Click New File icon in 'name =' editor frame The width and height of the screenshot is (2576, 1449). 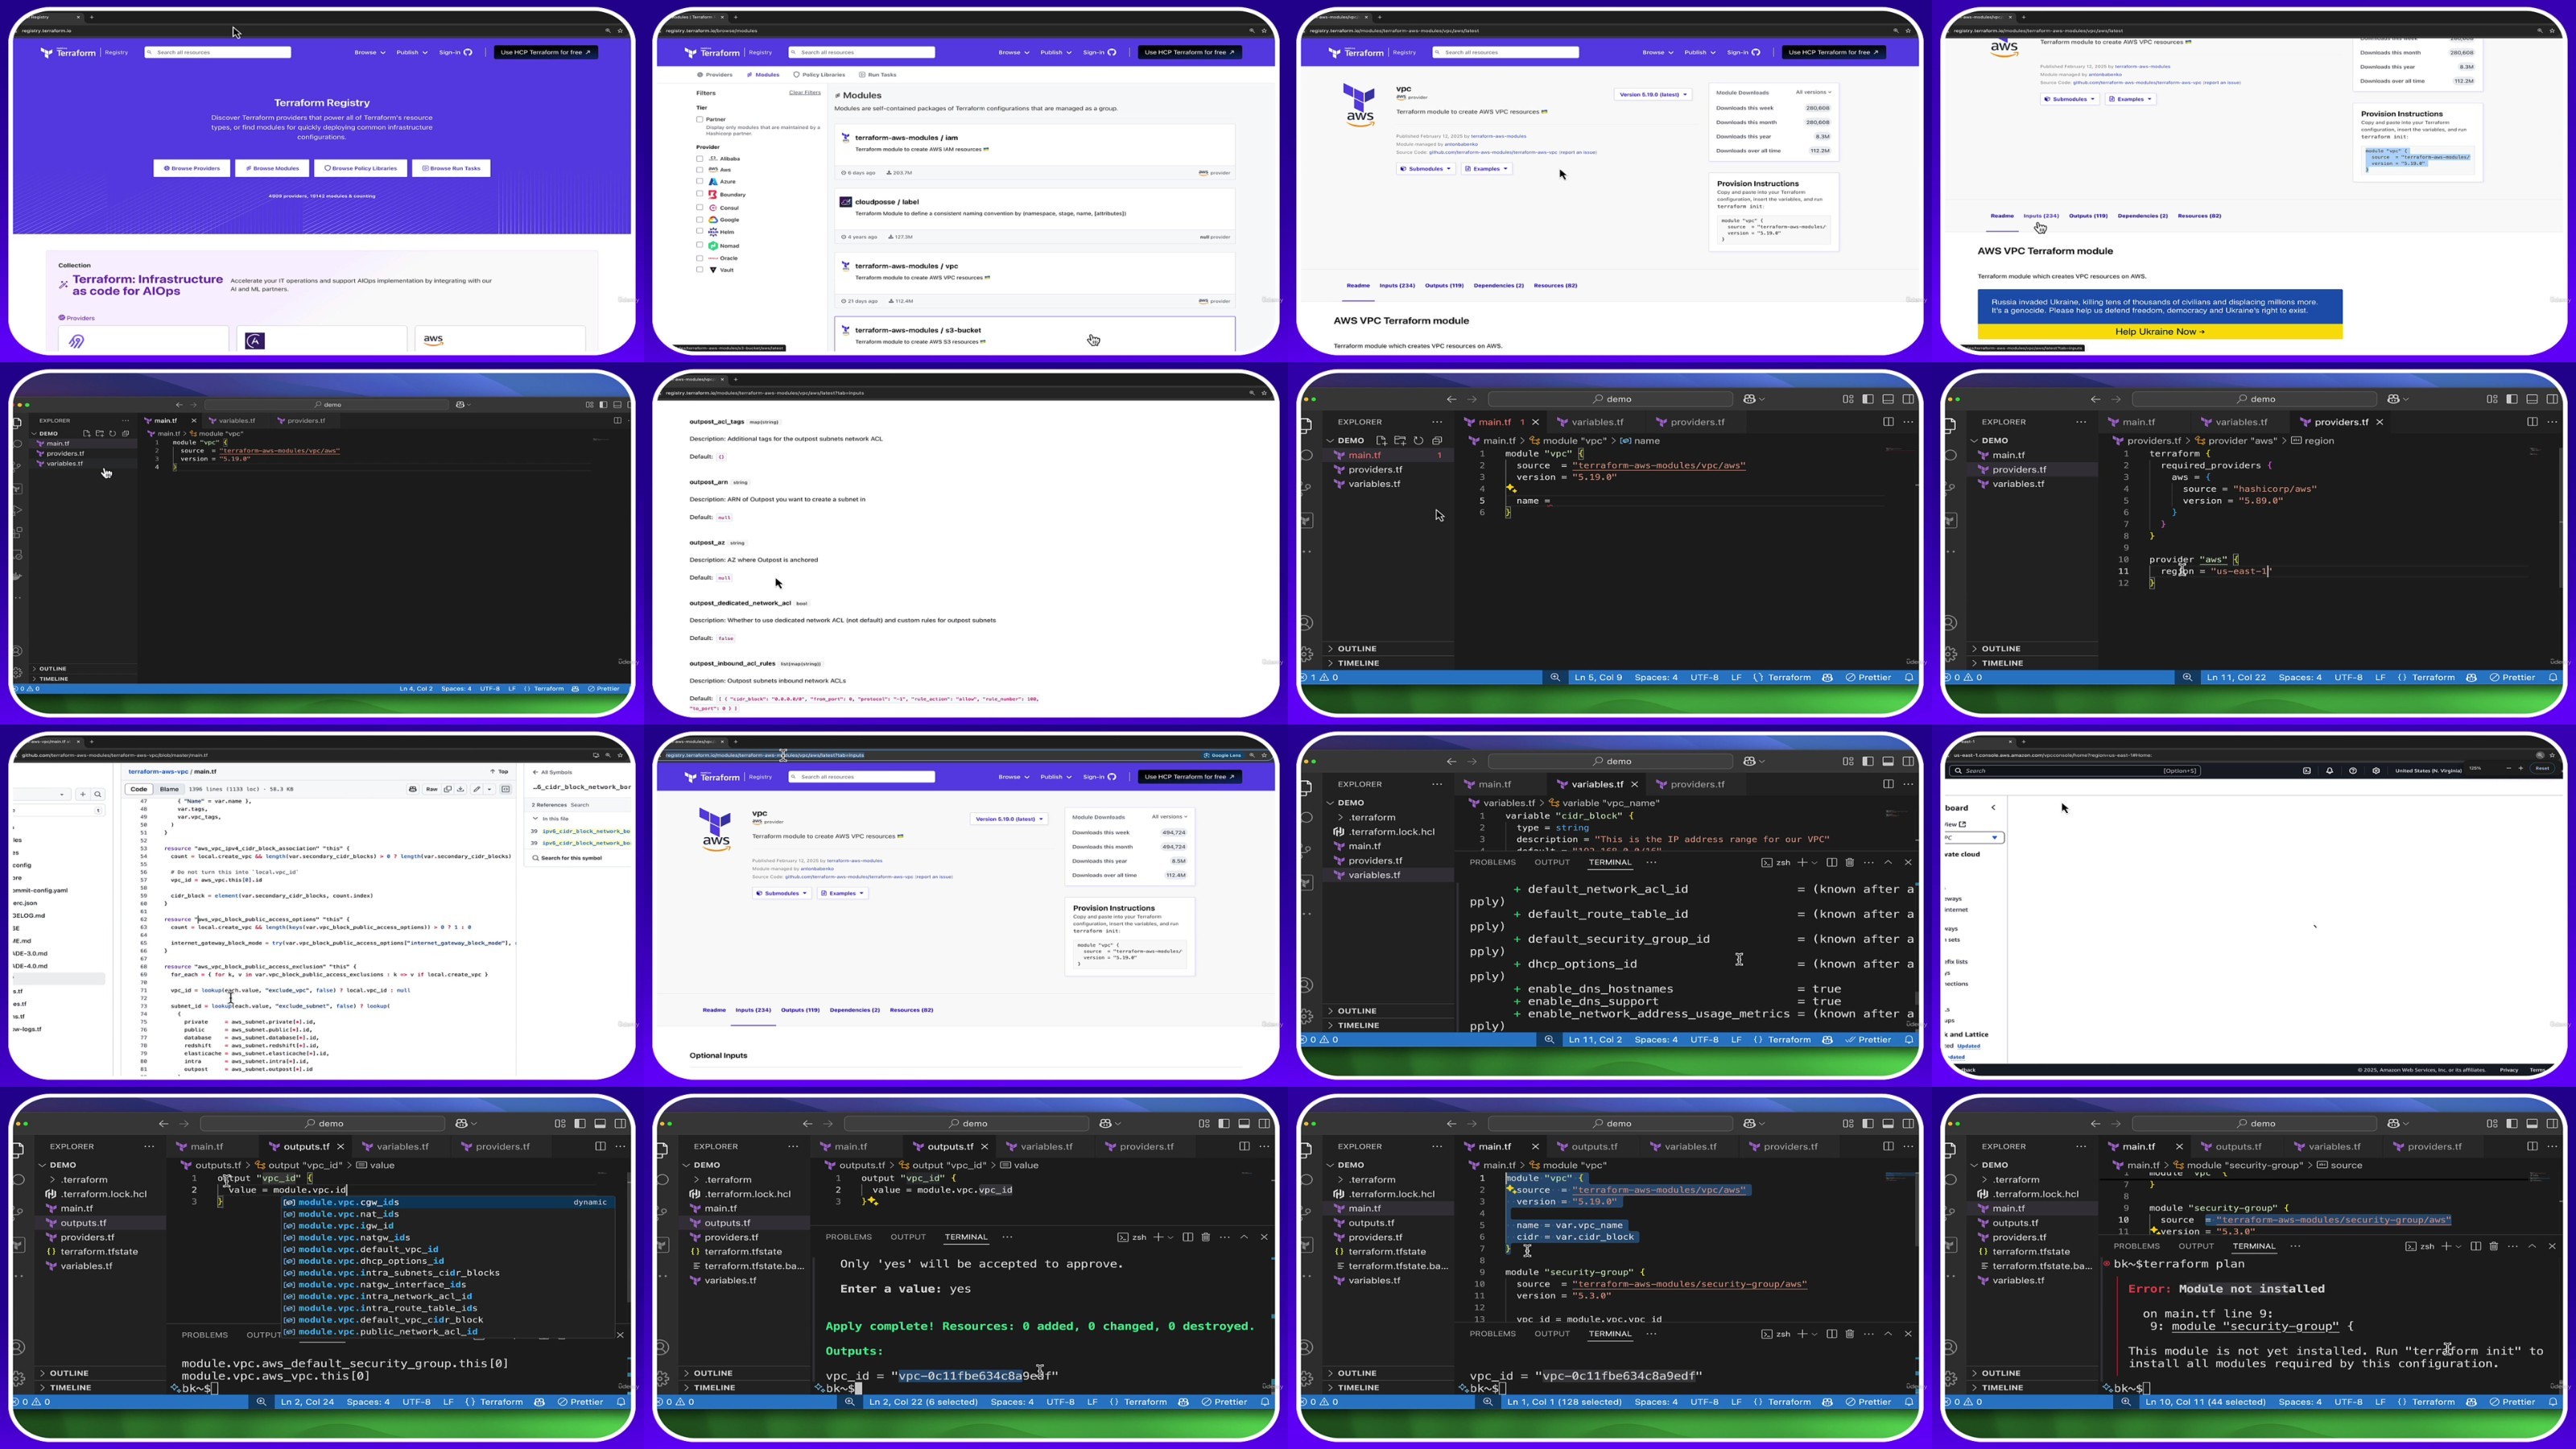(x=1381, y=440)
